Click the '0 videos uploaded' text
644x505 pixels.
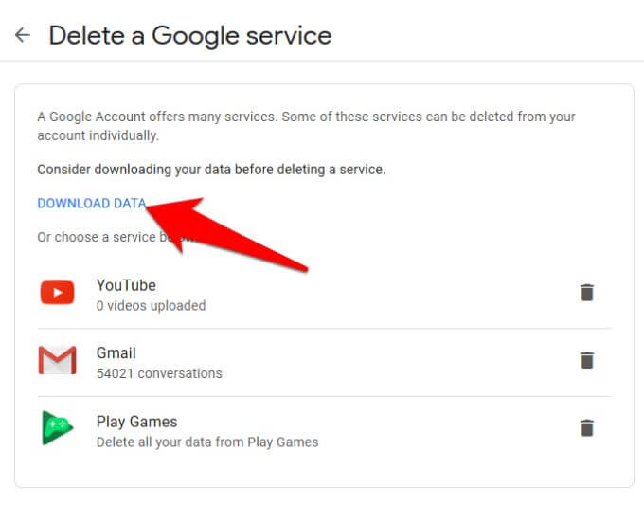tap(151, 306)
